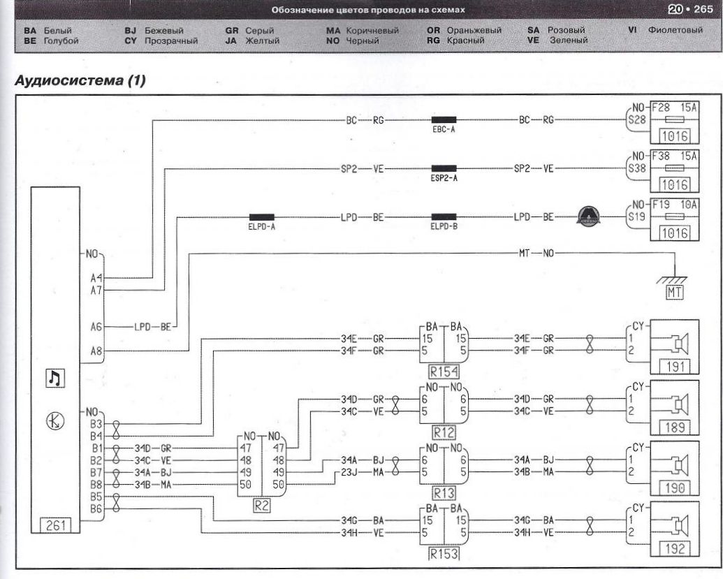Viewport: 723px width, 579px height.
Task: Select the ELPD-A splice connector block
Action: (x=261, y=218)
